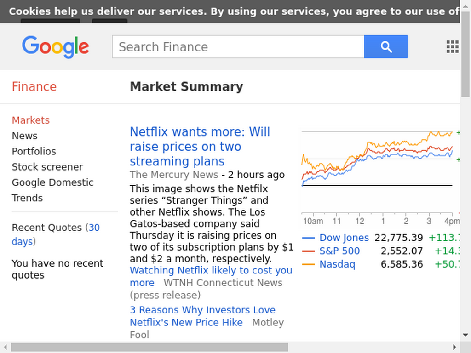The image size is (471, 353).
Task: Focus the Search Finance input field
Action: pyautogui.click(x=238, y=47)
